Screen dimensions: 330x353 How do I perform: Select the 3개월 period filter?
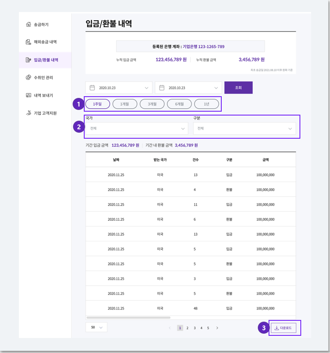[152, 104]
